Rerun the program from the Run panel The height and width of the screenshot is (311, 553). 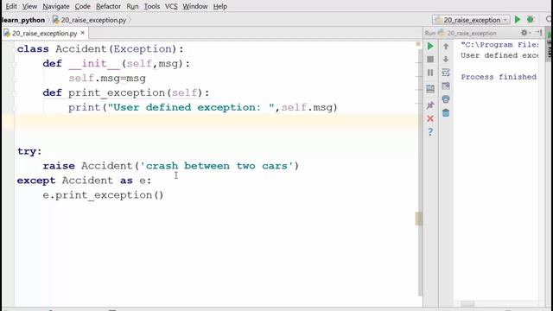click(430, 46)
